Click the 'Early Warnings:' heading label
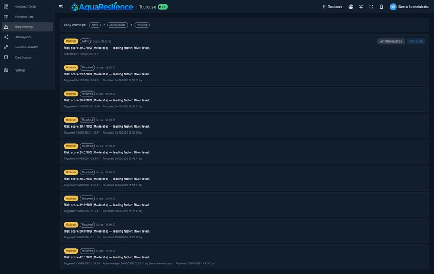 [x=75, y=25]
